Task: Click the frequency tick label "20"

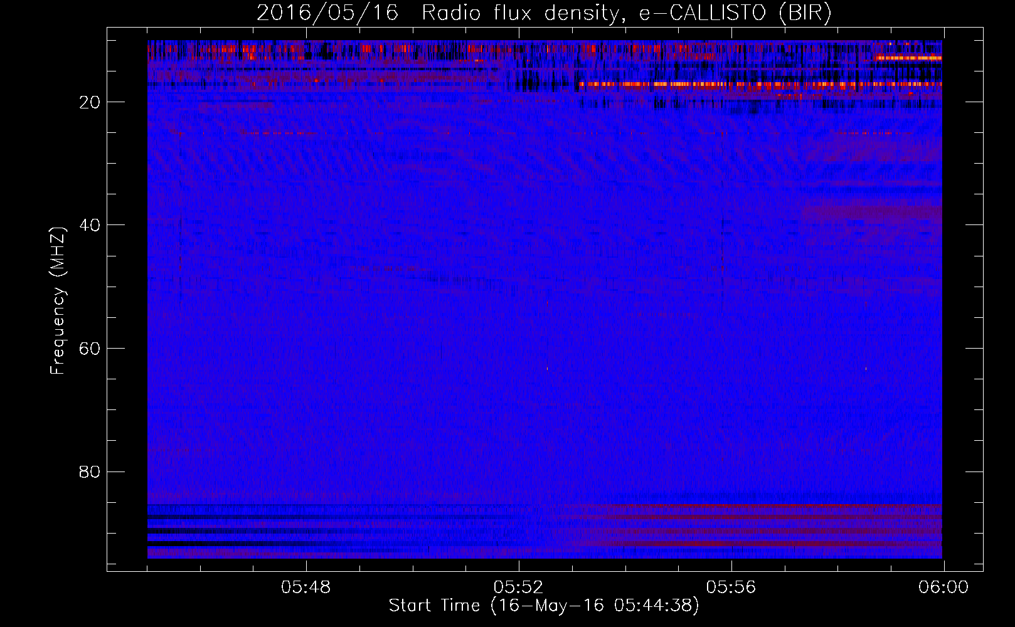Action: (90, 102)
